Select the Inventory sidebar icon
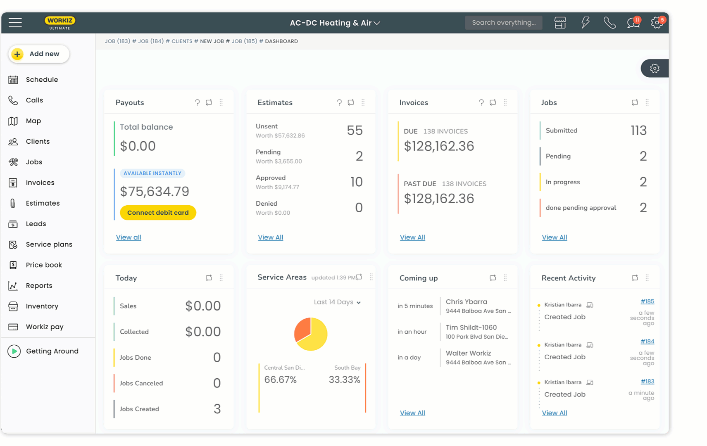The height and width of the screenshot is (446, 707). coord(14,306)
